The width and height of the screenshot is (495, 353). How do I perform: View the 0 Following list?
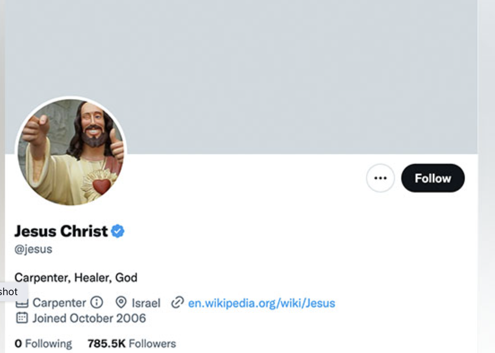pos(43,343)
